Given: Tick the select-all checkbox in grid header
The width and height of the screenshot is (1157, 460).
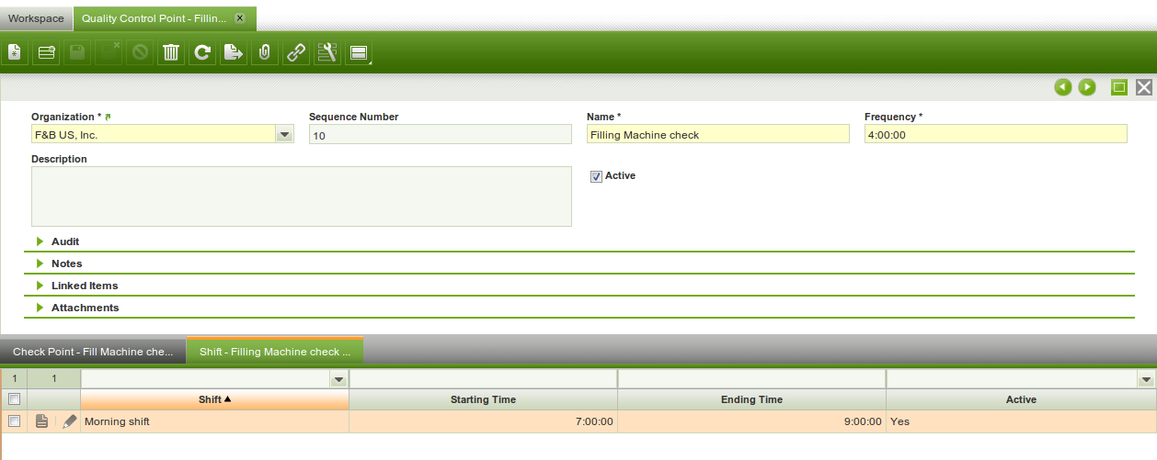Looking at the screenshot, I should pos(14,399).
